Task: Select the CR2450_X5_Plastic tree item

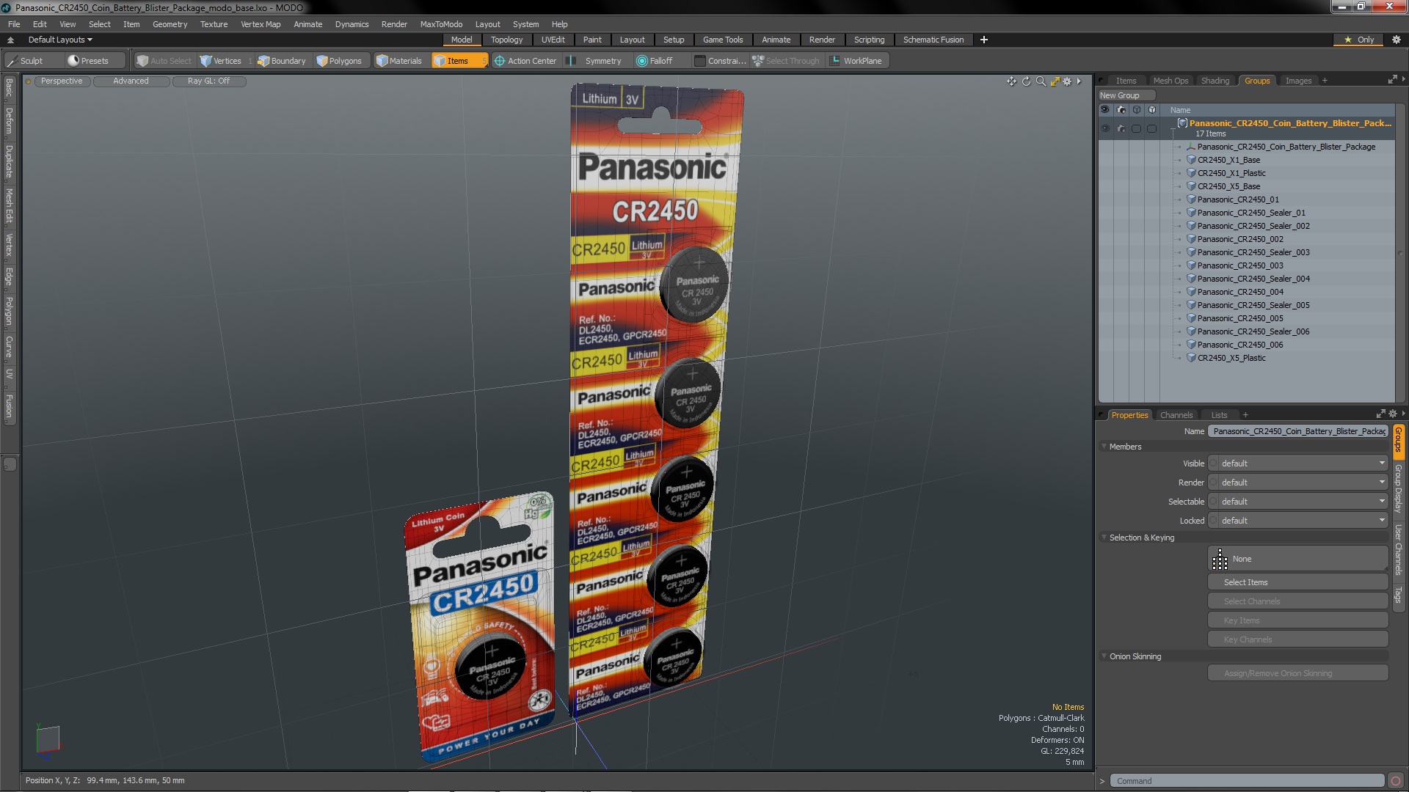Action: (x=1231, y=358)
